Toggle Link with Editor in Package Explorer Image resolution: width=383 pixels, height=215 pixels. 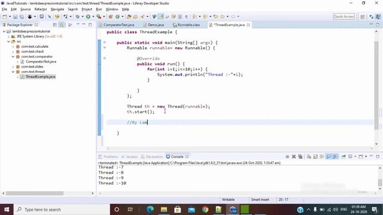coord(62,25)
